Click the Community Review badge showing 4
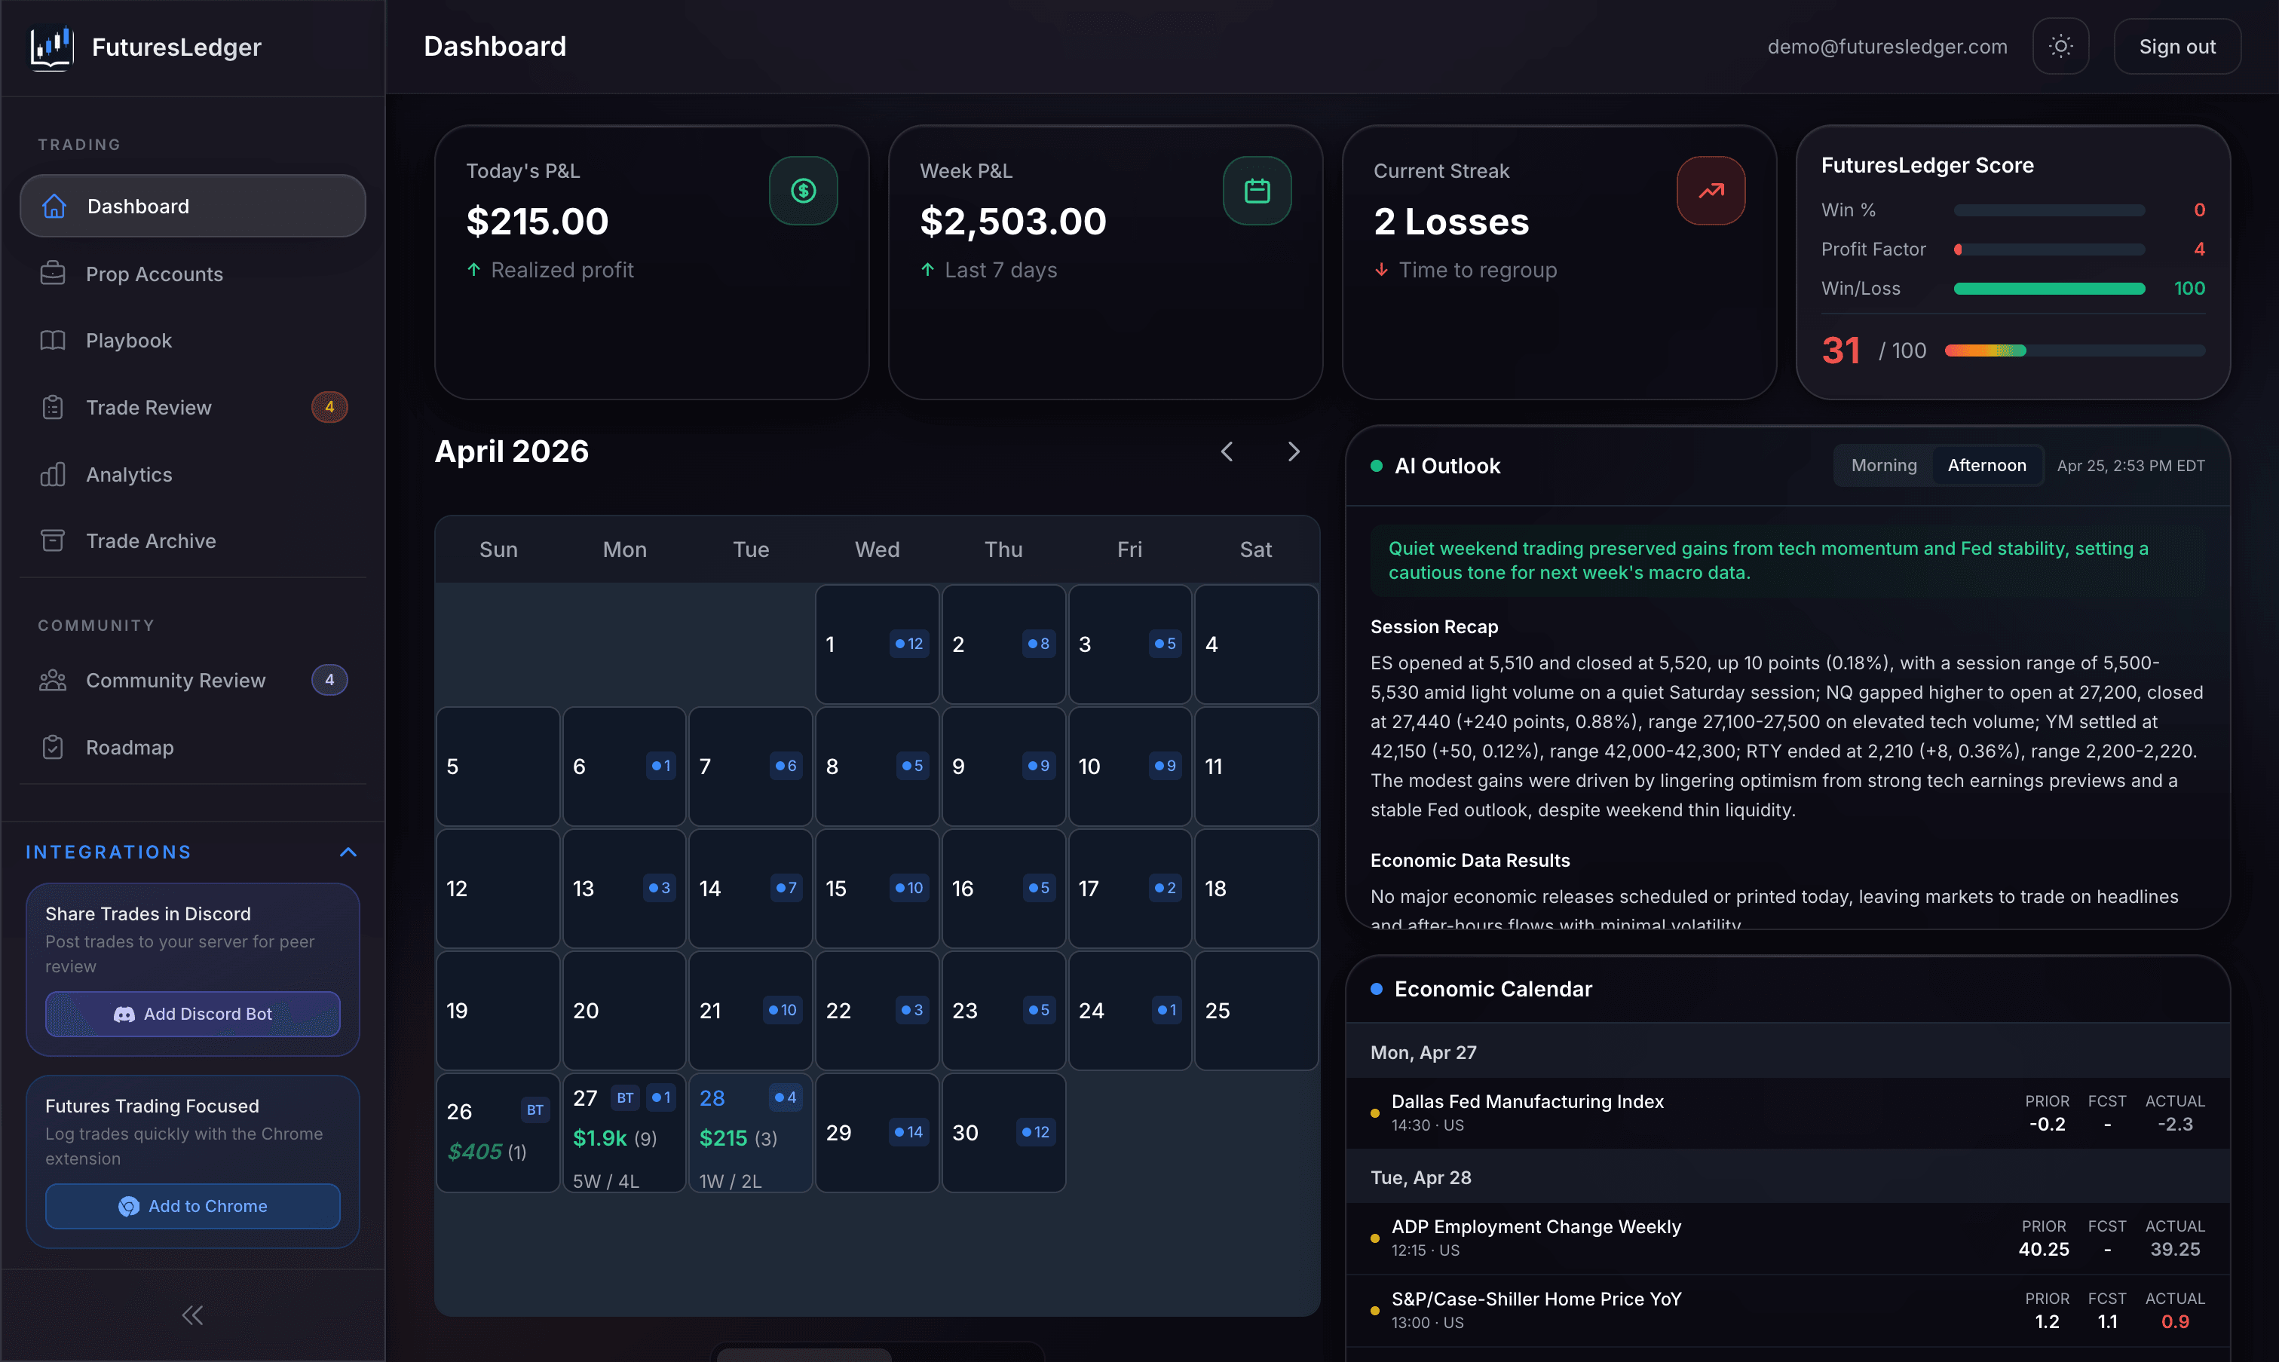 (x=329, y=680)
